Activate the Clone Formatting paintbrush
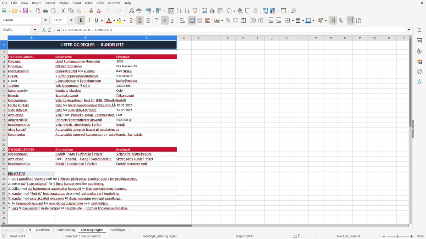The image size is (426, 239). 91,11
